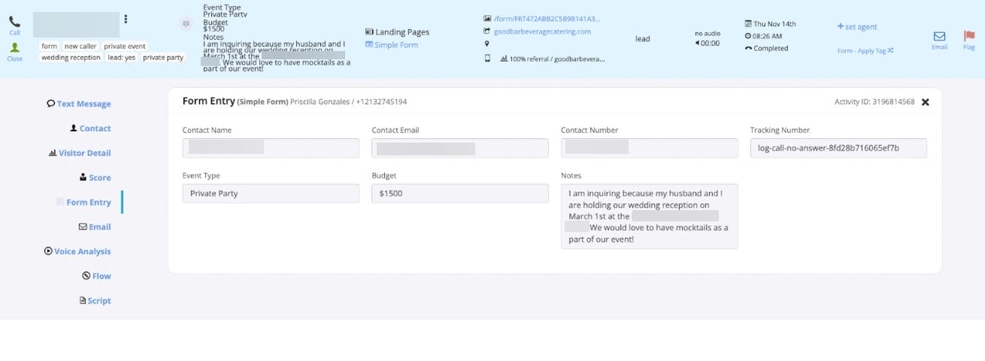Open the Visitor Detail tab
This screenshot has width=985, height=361.
(x=80, y=153)
